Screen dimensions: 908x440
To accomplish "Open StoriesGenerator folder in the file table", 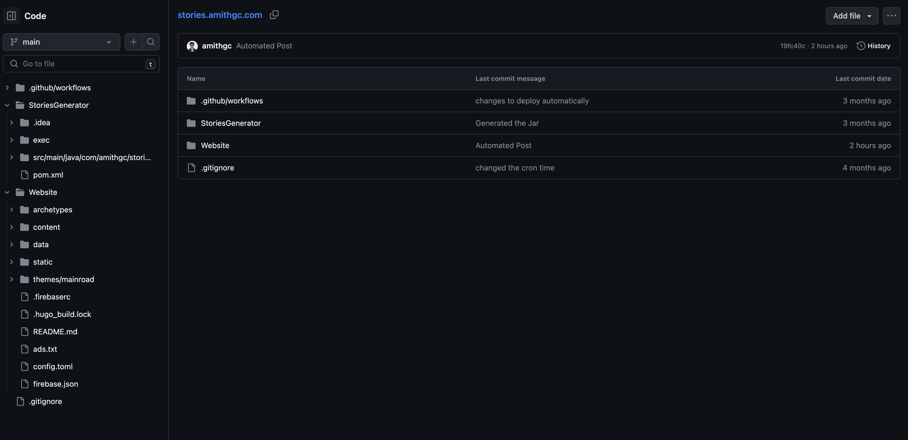I will pyautogui.click(x=231, y=123).
